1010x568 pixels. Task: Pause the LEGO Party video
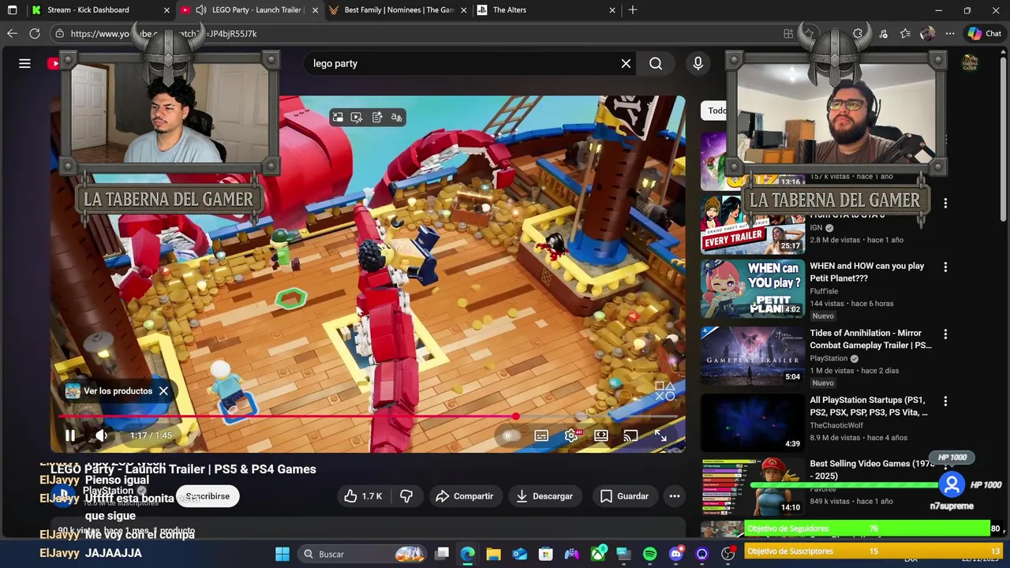pos(70,435)
